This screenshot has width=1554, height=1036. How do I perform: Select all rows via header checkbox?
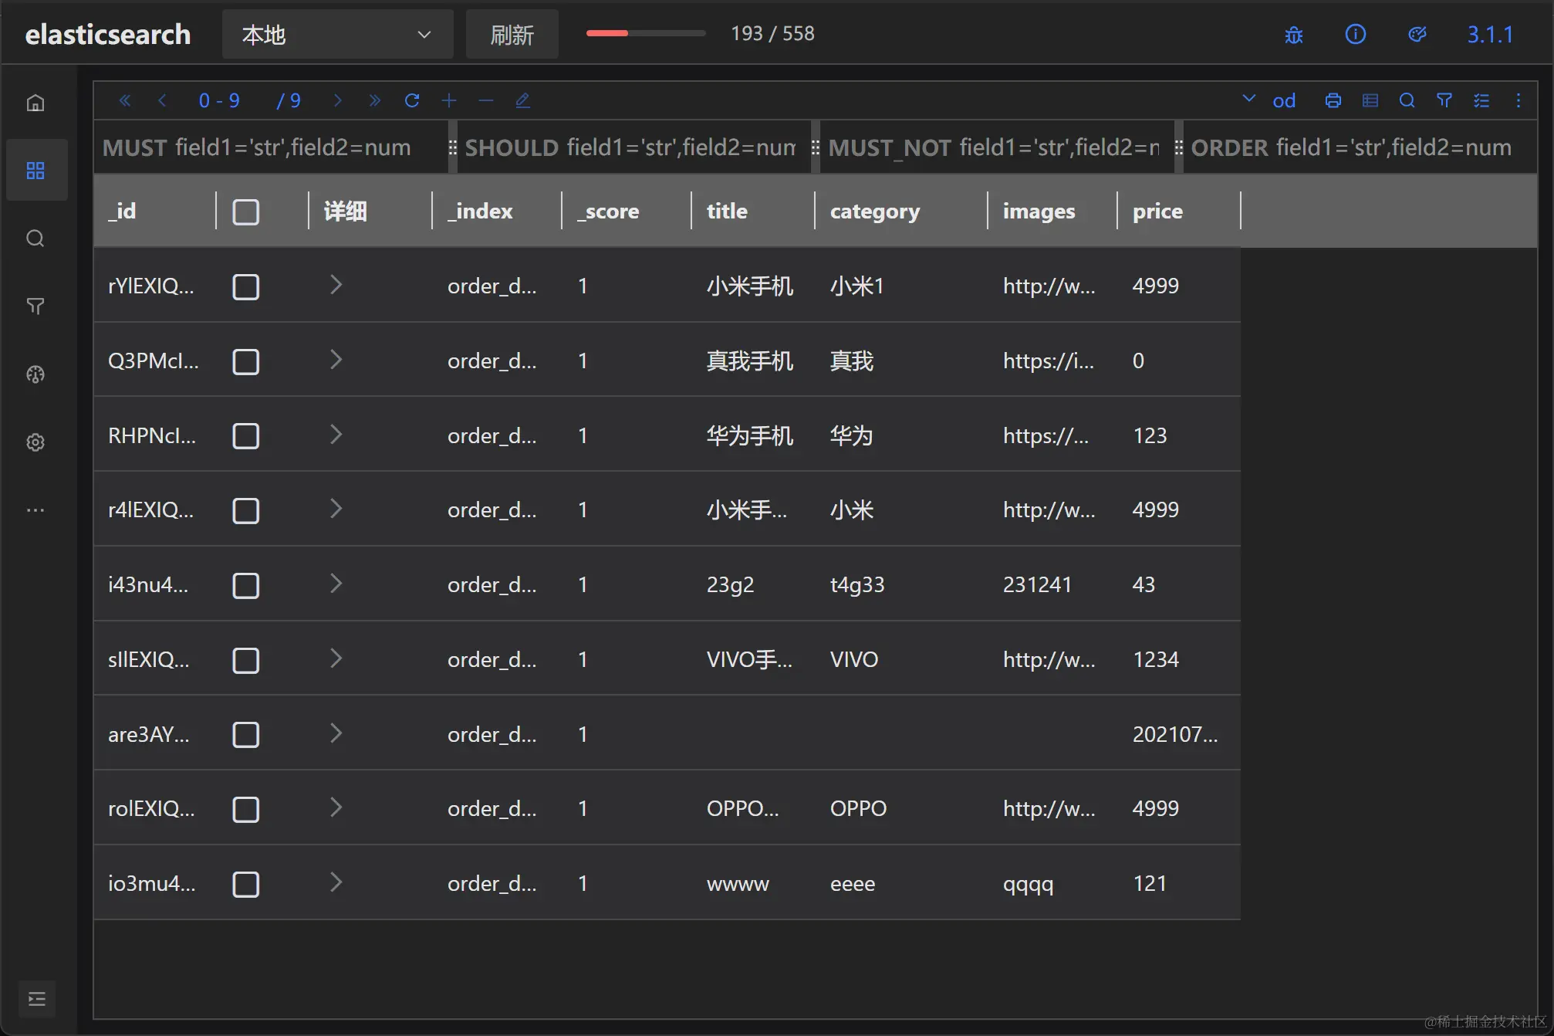pos(245,210)
